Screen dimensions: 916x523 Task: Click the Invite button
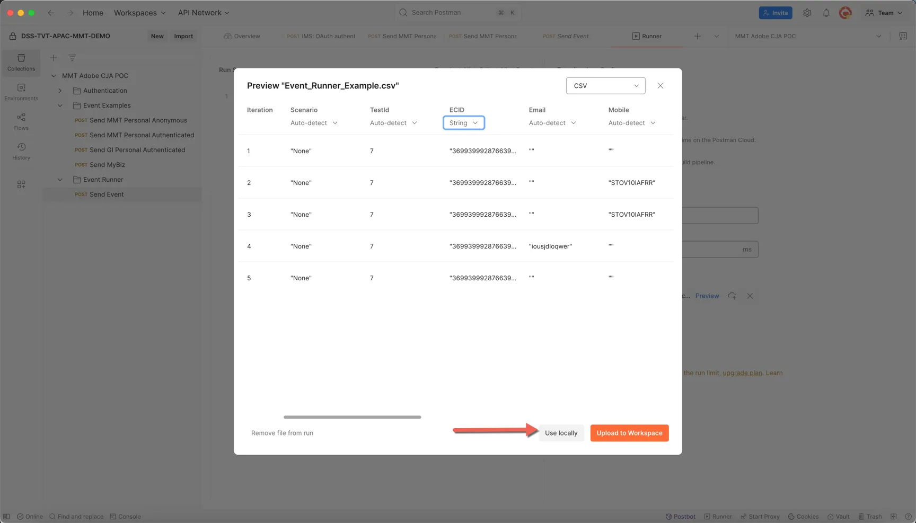pyautogui.click(x=776, y=13)
